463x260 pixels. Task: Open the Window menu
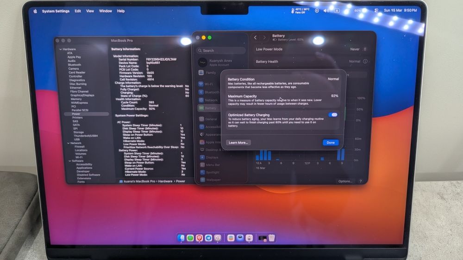106,11
